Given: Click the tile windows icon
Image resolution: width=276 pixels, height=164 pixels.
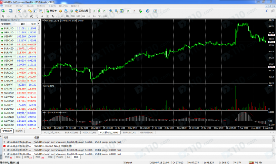Looking at the screenshot, I should pyautogui.click(x=122, y=11).
